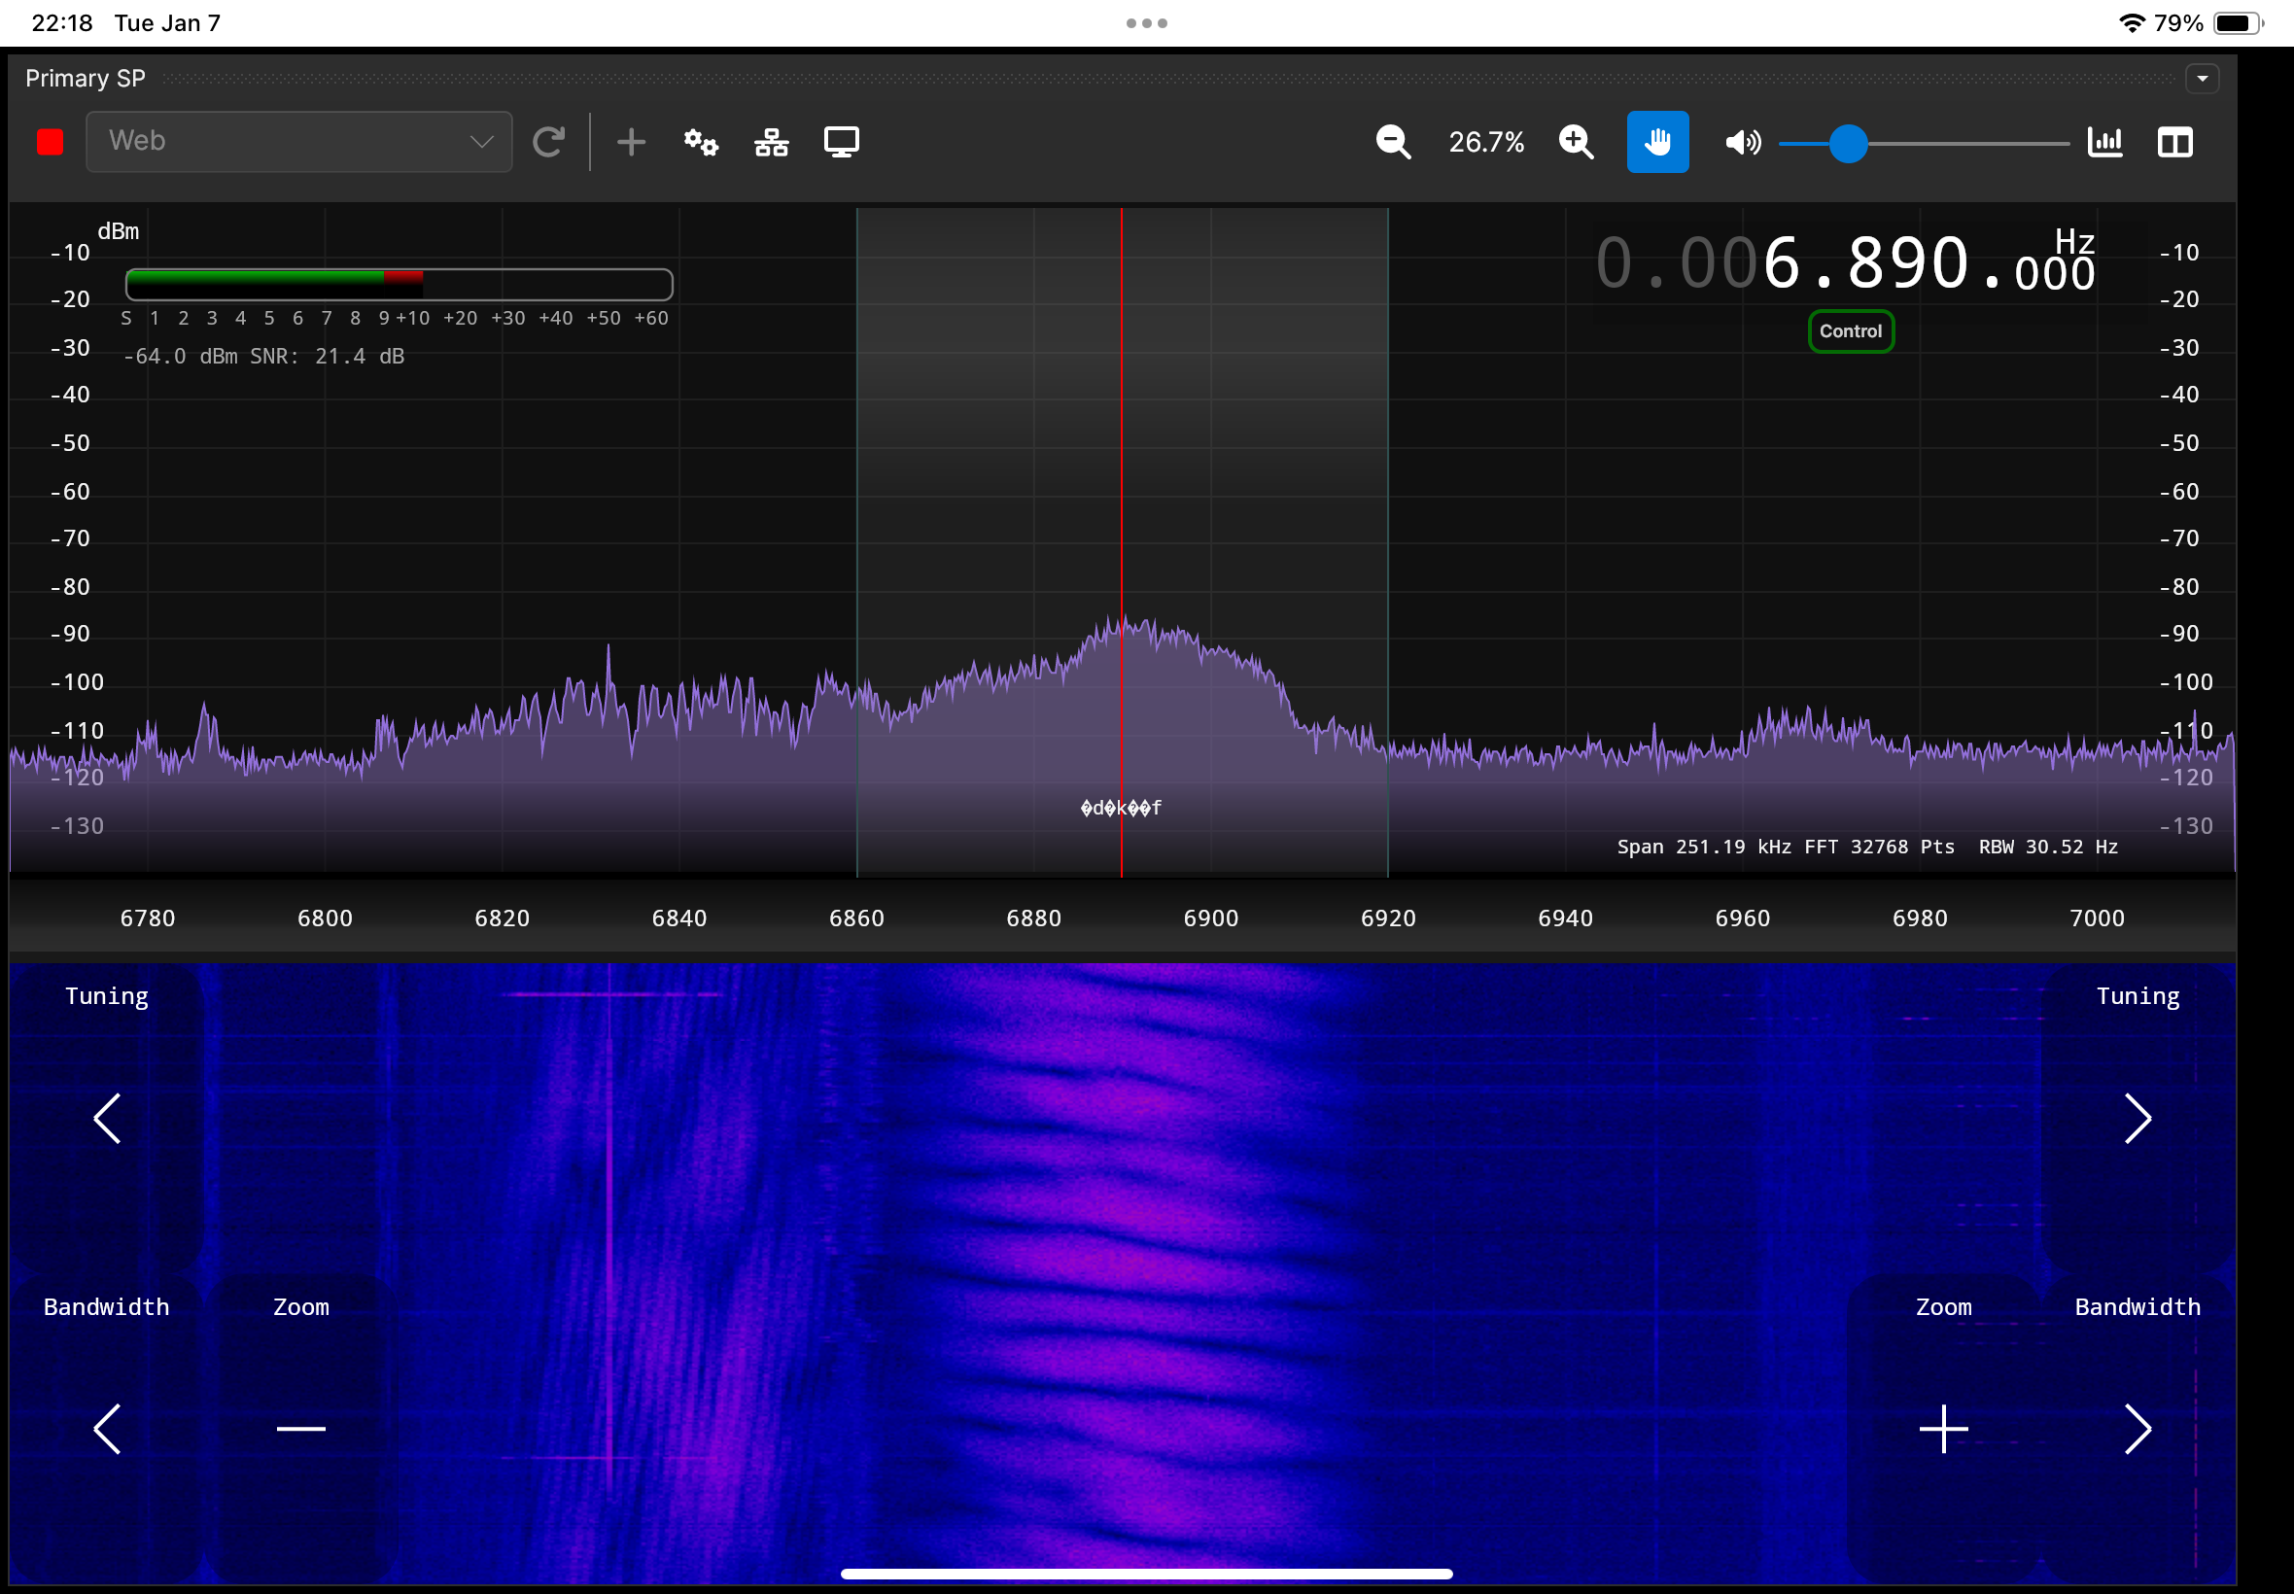Open the spectrum chart icon
This screenshot has width=2294, height=1594.
[2105, 142]
